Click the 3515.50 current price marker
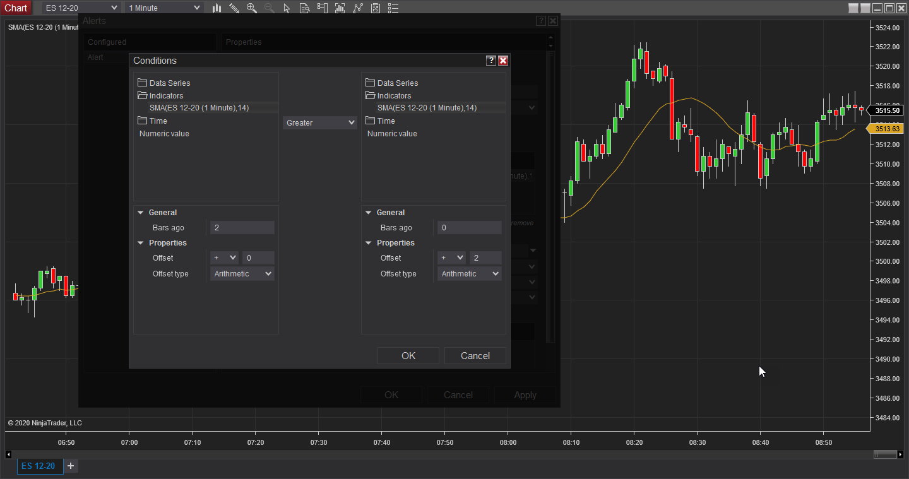 886,110
